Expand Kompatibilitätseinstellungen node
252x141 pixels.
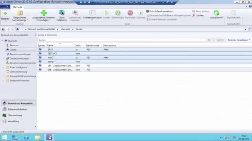pos(4,76)
